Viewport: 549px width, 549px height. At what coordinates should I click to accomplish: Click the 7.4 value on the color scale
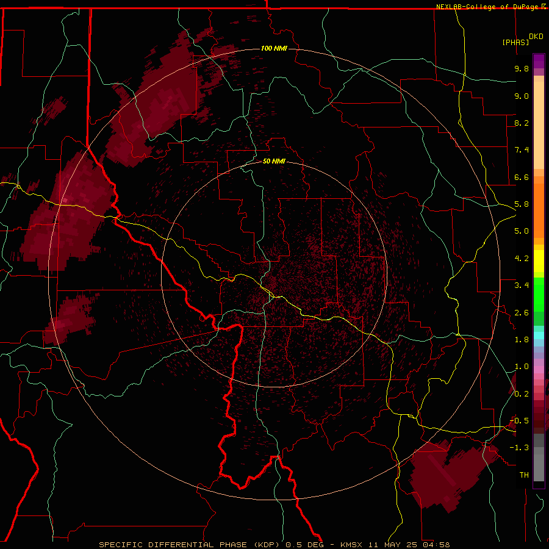522,150
